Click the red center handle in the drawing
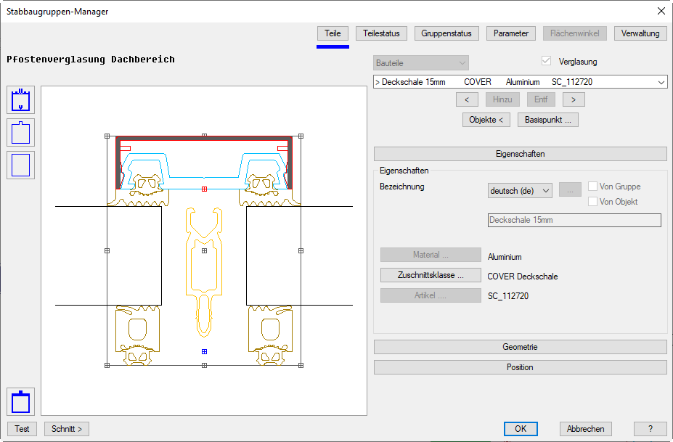Image resolution: width=673 pixels, height=442 pixels. (204, 189)
